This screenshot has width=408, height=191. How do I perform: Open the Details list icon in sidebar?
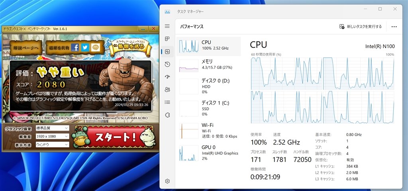(x=167, y=102)
